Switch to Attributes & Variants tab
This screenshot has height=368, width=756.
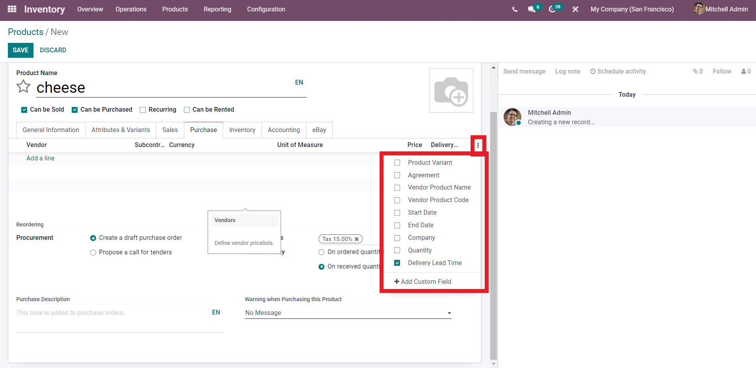tap(120, 130)
